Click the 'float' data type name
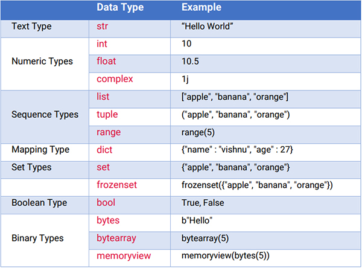Image resolution: width=362 pixels, height=268 pixels. pyautogui.click(x=106, y=62)
